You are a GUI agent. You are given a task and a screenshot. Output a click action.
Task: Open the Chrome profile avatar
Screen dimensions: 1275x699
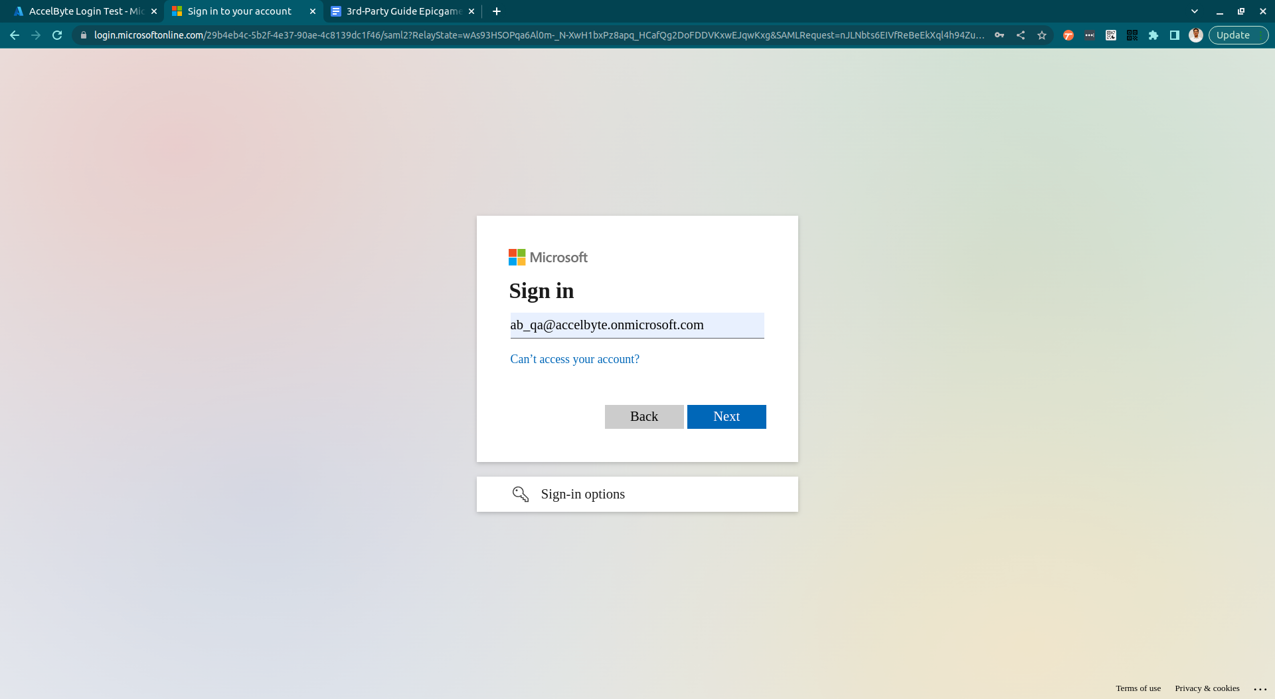(x=1196, y=35)
